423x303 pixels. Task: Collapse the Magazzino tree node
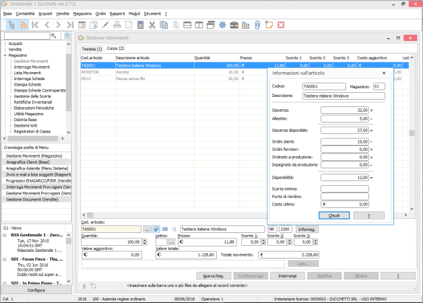tap(5, 55)
